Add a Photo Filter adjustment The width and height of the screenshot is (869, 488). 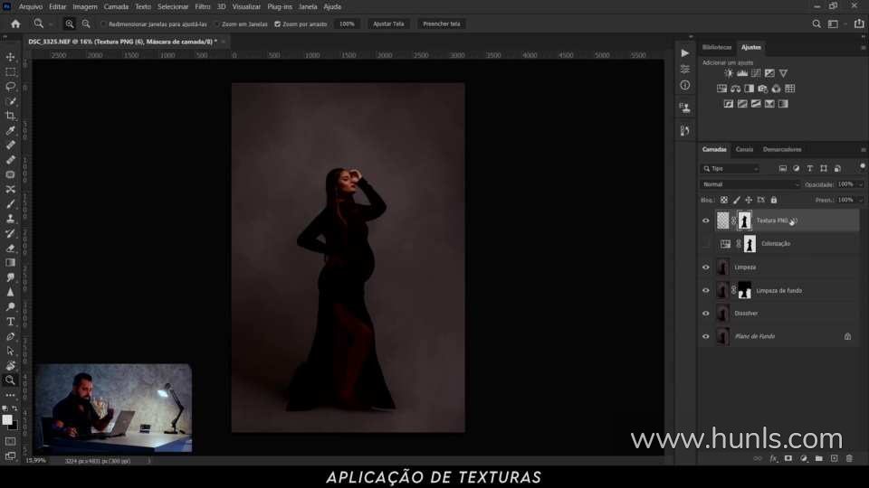point(762,89)
